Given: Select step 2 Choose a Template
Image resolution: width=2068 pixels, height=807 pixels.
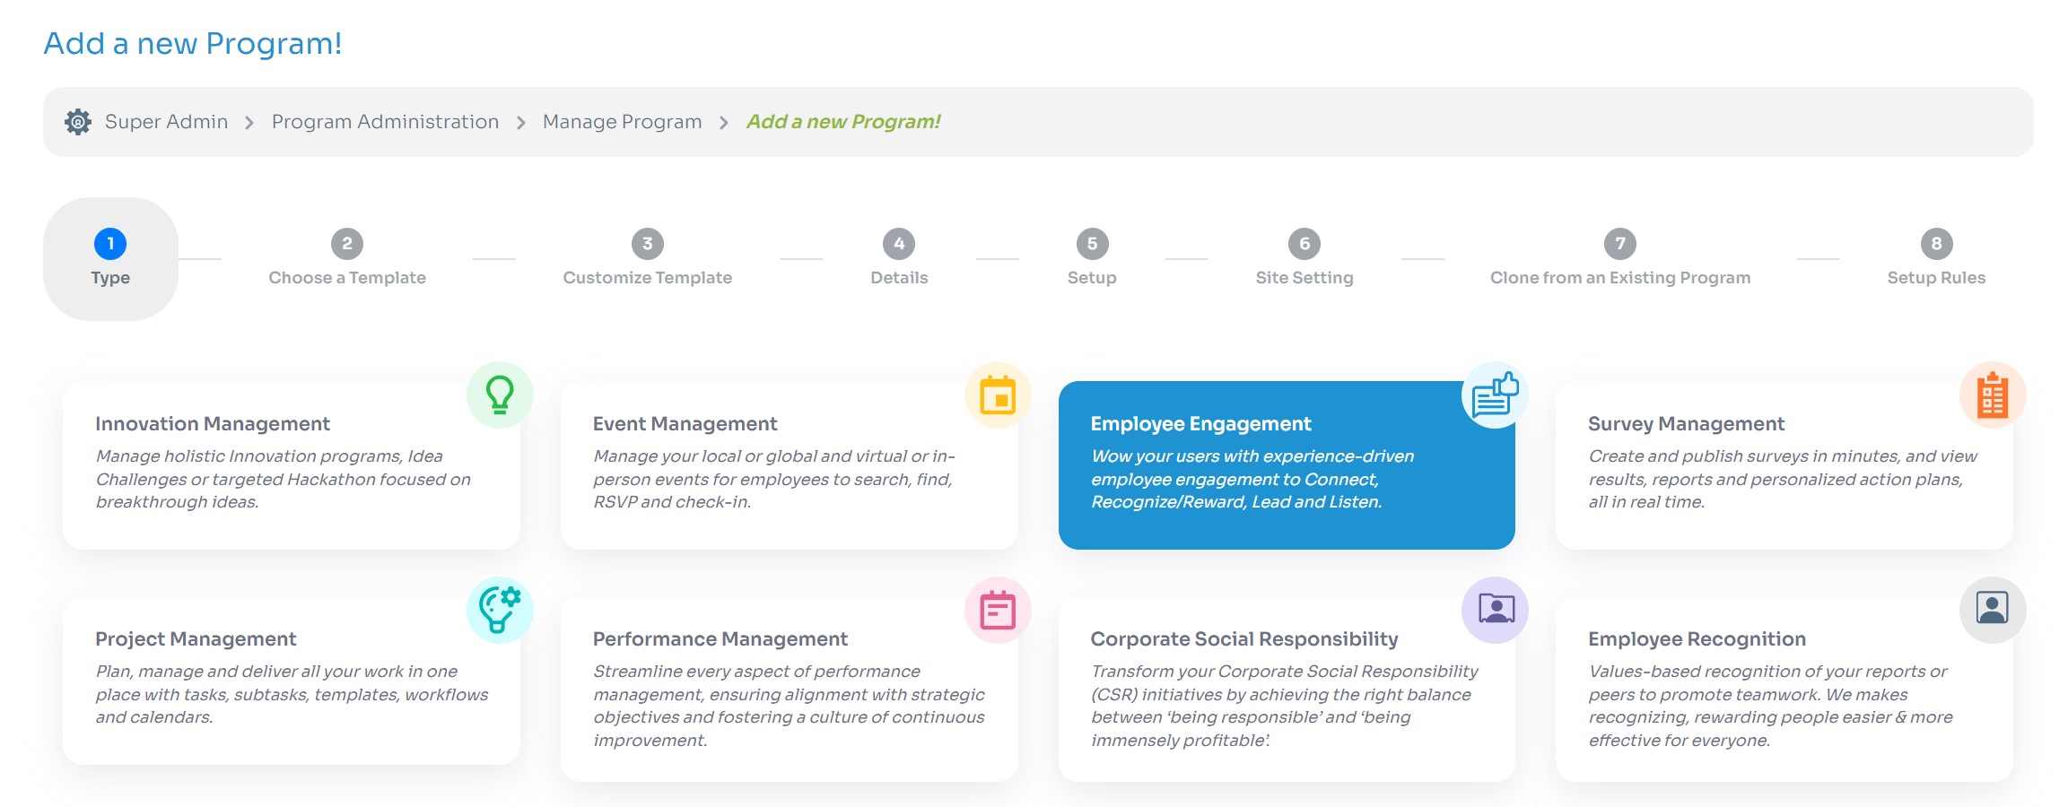Looking at the screenshot, I should click(x=347, y=258).
